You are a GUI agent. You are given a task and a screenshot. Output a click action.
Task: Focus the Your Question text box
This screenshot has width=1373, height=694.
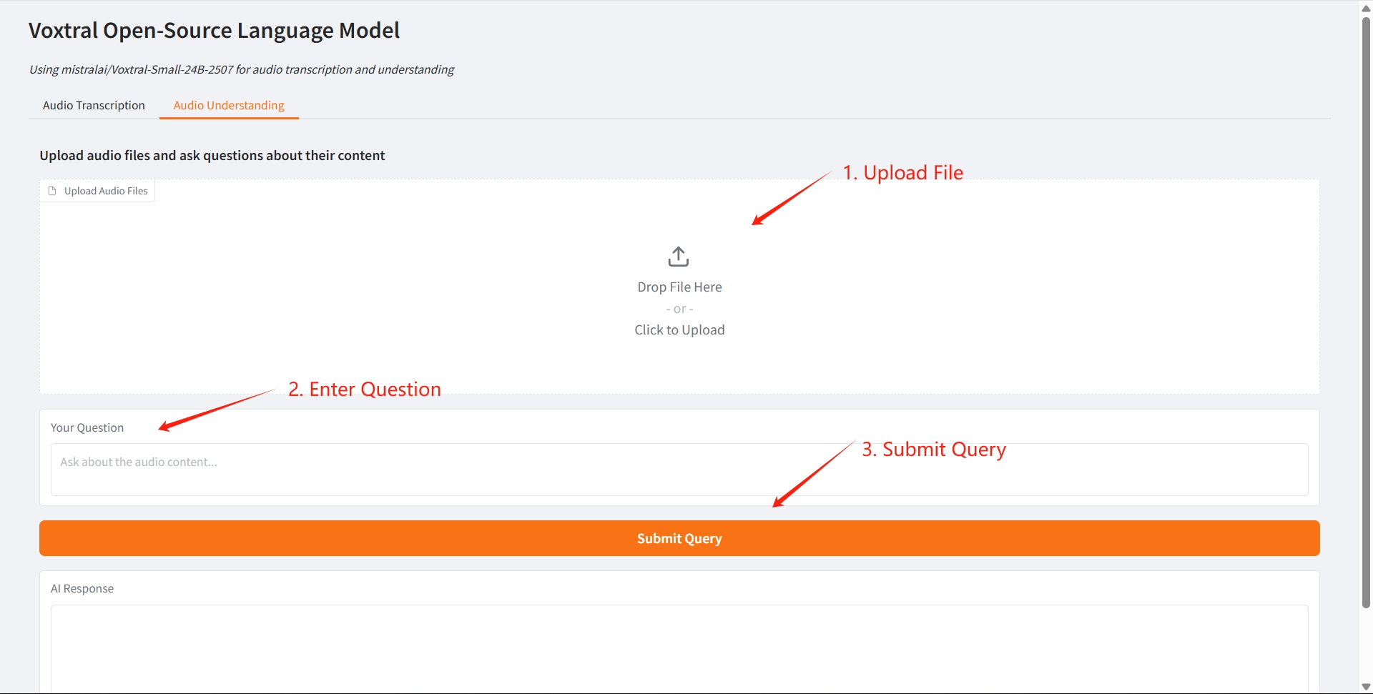click(679, 469)
